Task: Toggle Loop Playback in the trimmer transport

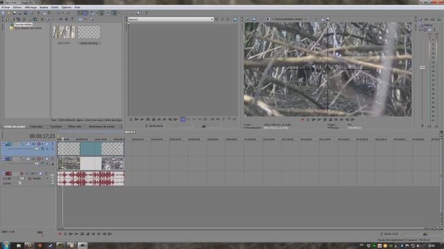Action: click(x=131, y=120)
